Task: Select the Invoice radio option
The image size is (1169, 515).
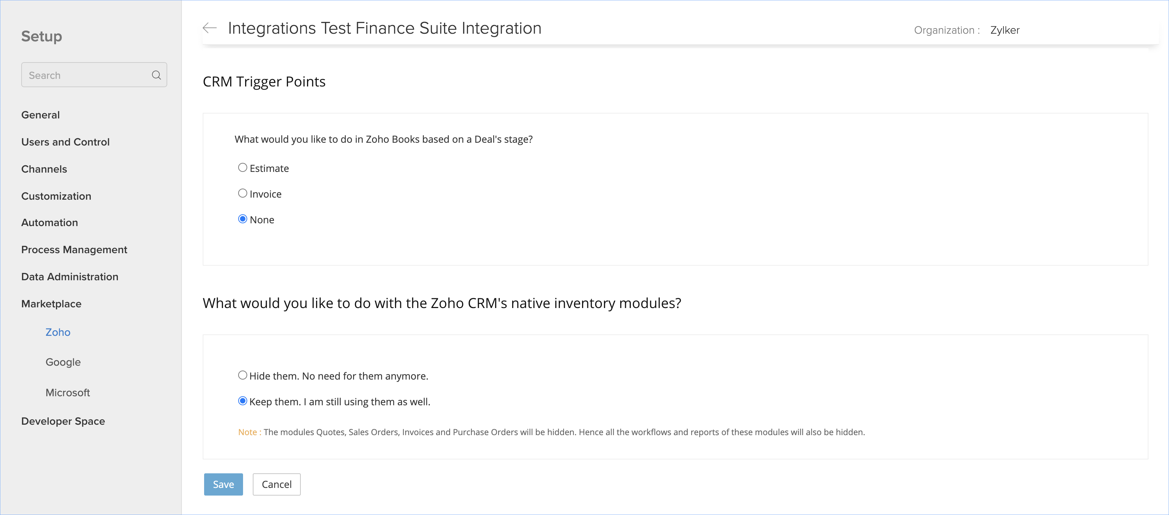Action: (x=243, y=193)
